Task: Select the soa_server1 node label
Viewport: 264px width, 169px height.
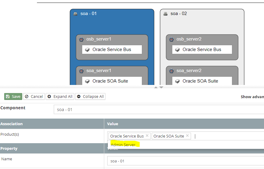Action: pyautogui.click(x=99, y=71)
